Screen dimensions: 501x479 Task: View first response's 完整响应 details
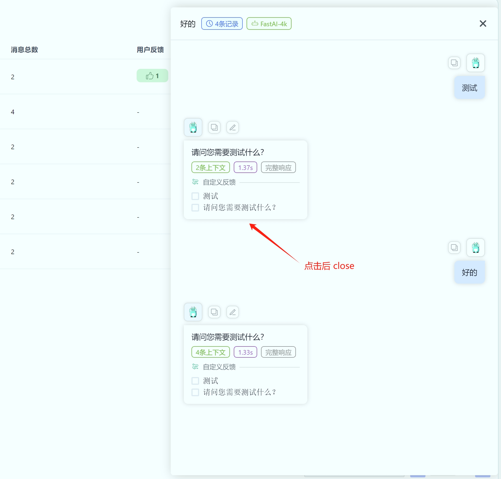(x=278, y=167)
